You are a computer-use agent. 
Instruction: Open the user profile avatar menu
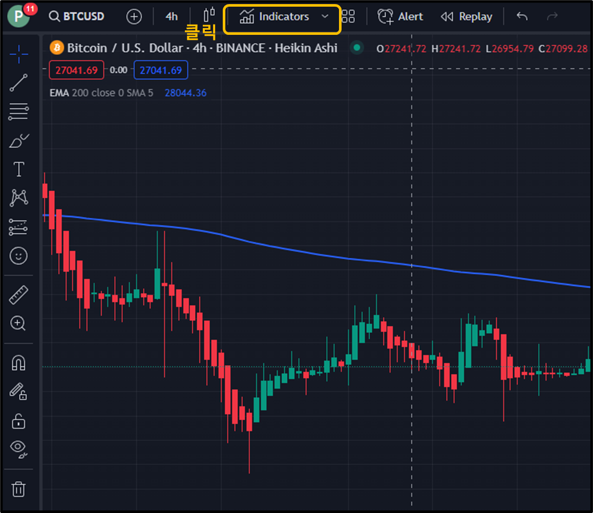pos(18,16)
